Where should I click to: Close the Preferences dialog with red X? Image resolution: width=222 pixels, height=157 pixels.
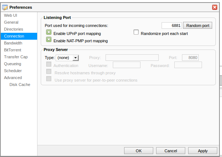[215, 7]
